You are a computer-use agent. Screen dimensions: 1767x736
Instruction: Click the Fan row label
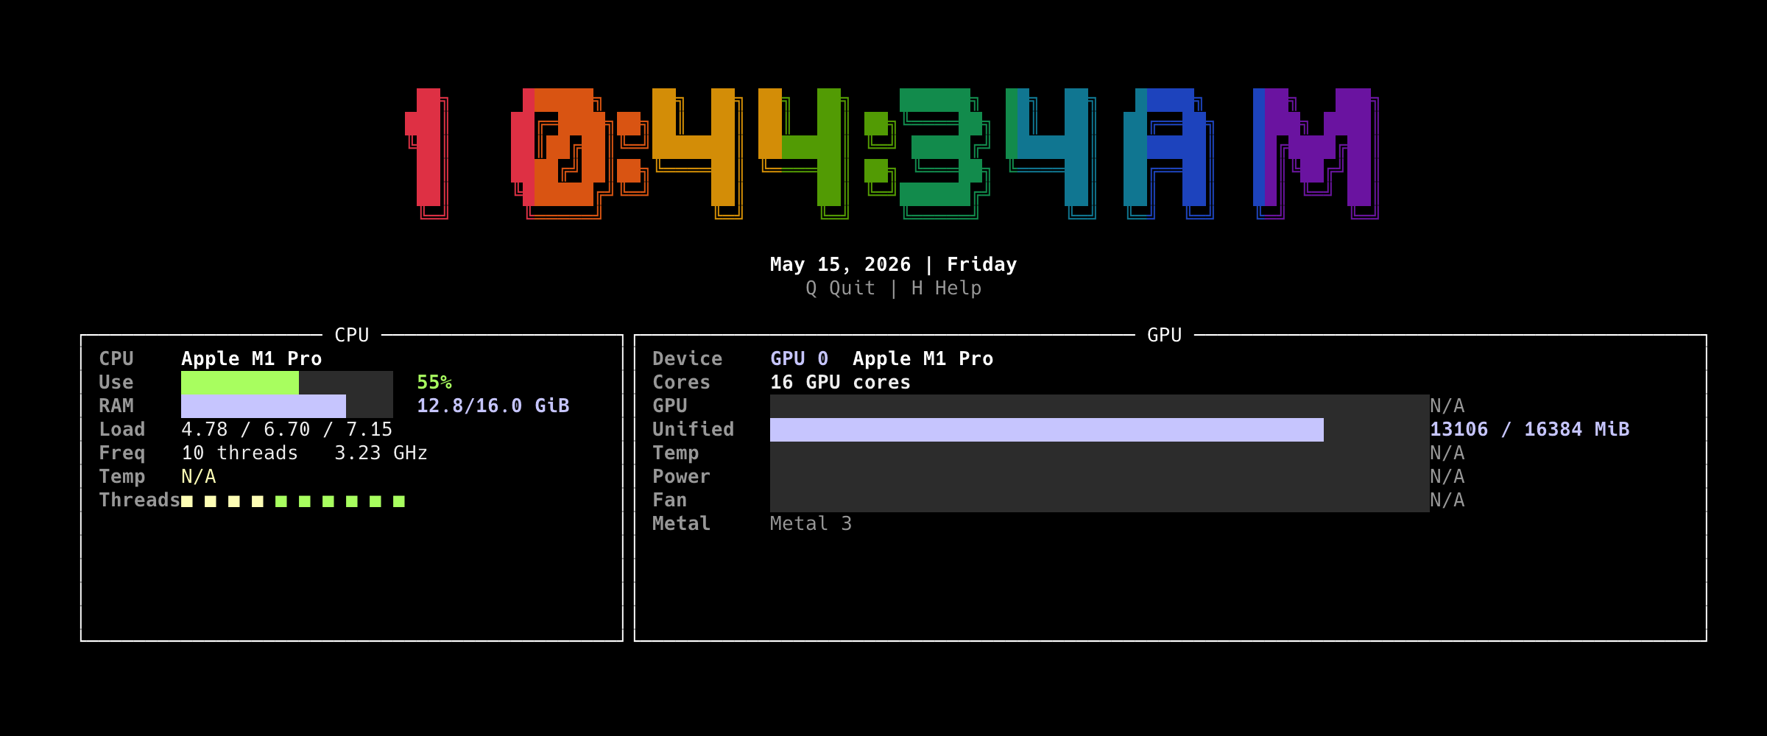[670, 500]
